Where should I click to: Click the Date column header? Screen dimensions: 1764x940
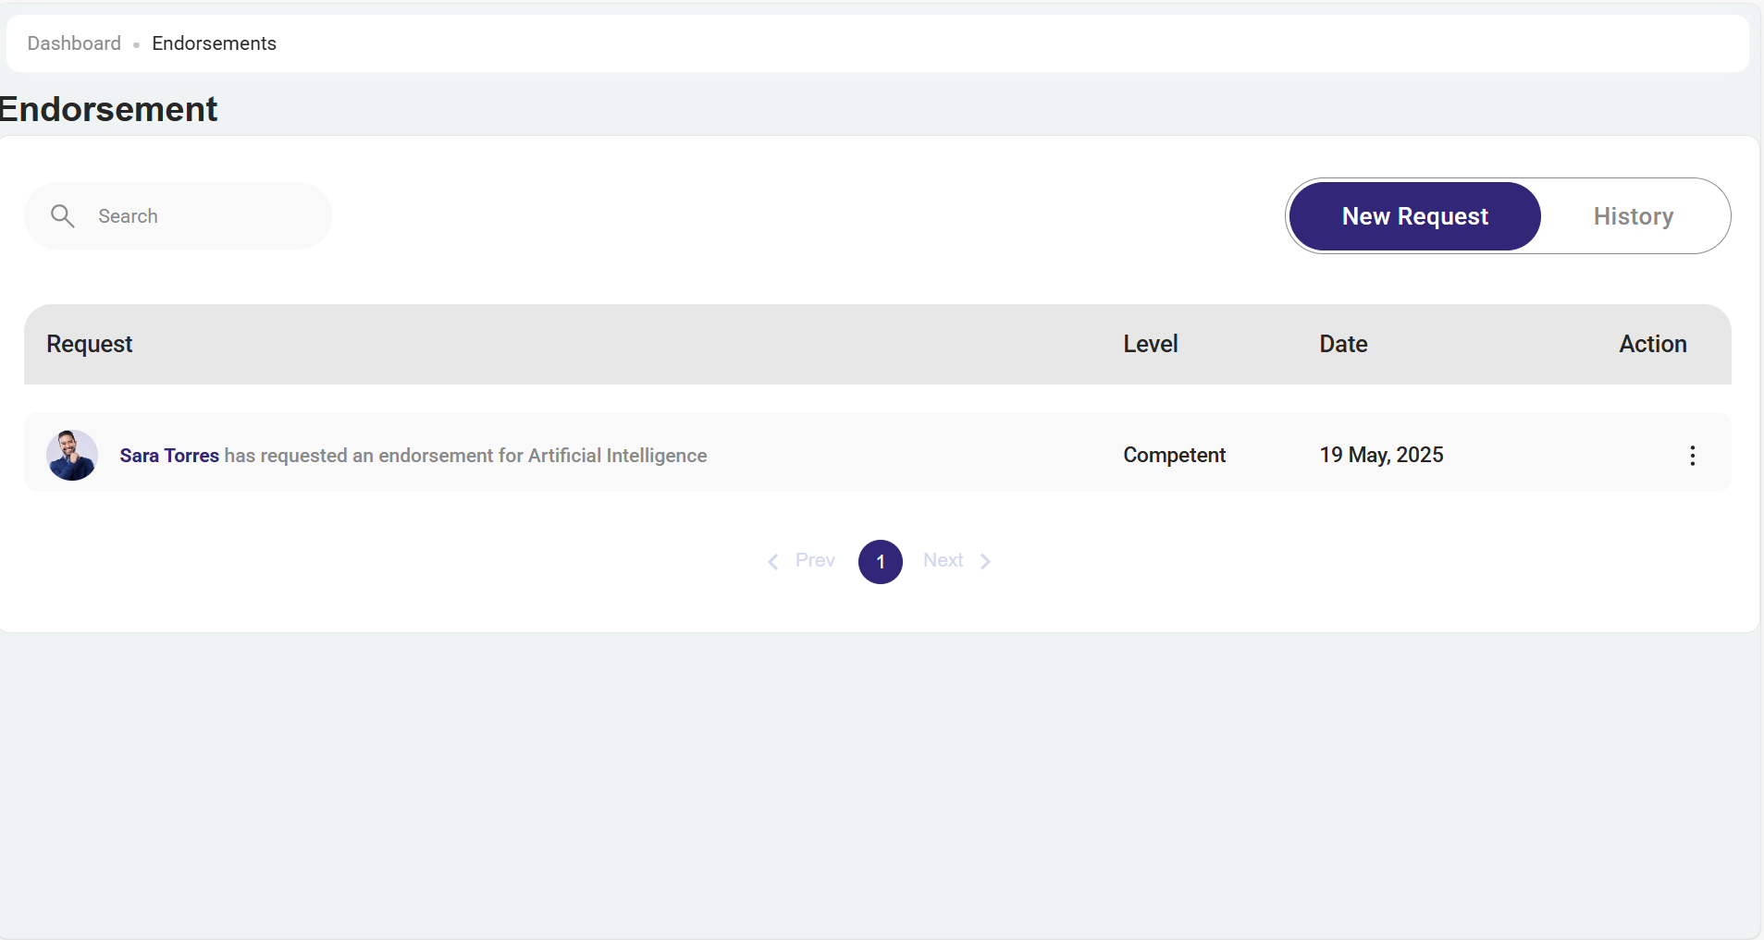coord(1343,344)
